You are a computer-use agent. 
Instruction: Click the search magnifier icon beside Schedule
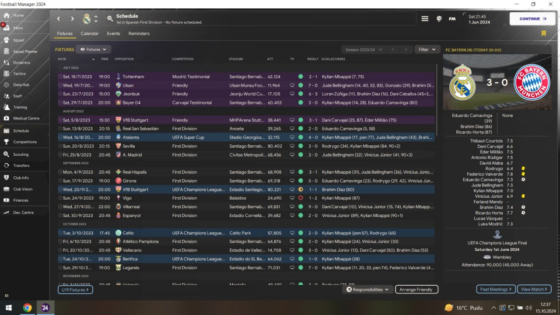[110, 19]
